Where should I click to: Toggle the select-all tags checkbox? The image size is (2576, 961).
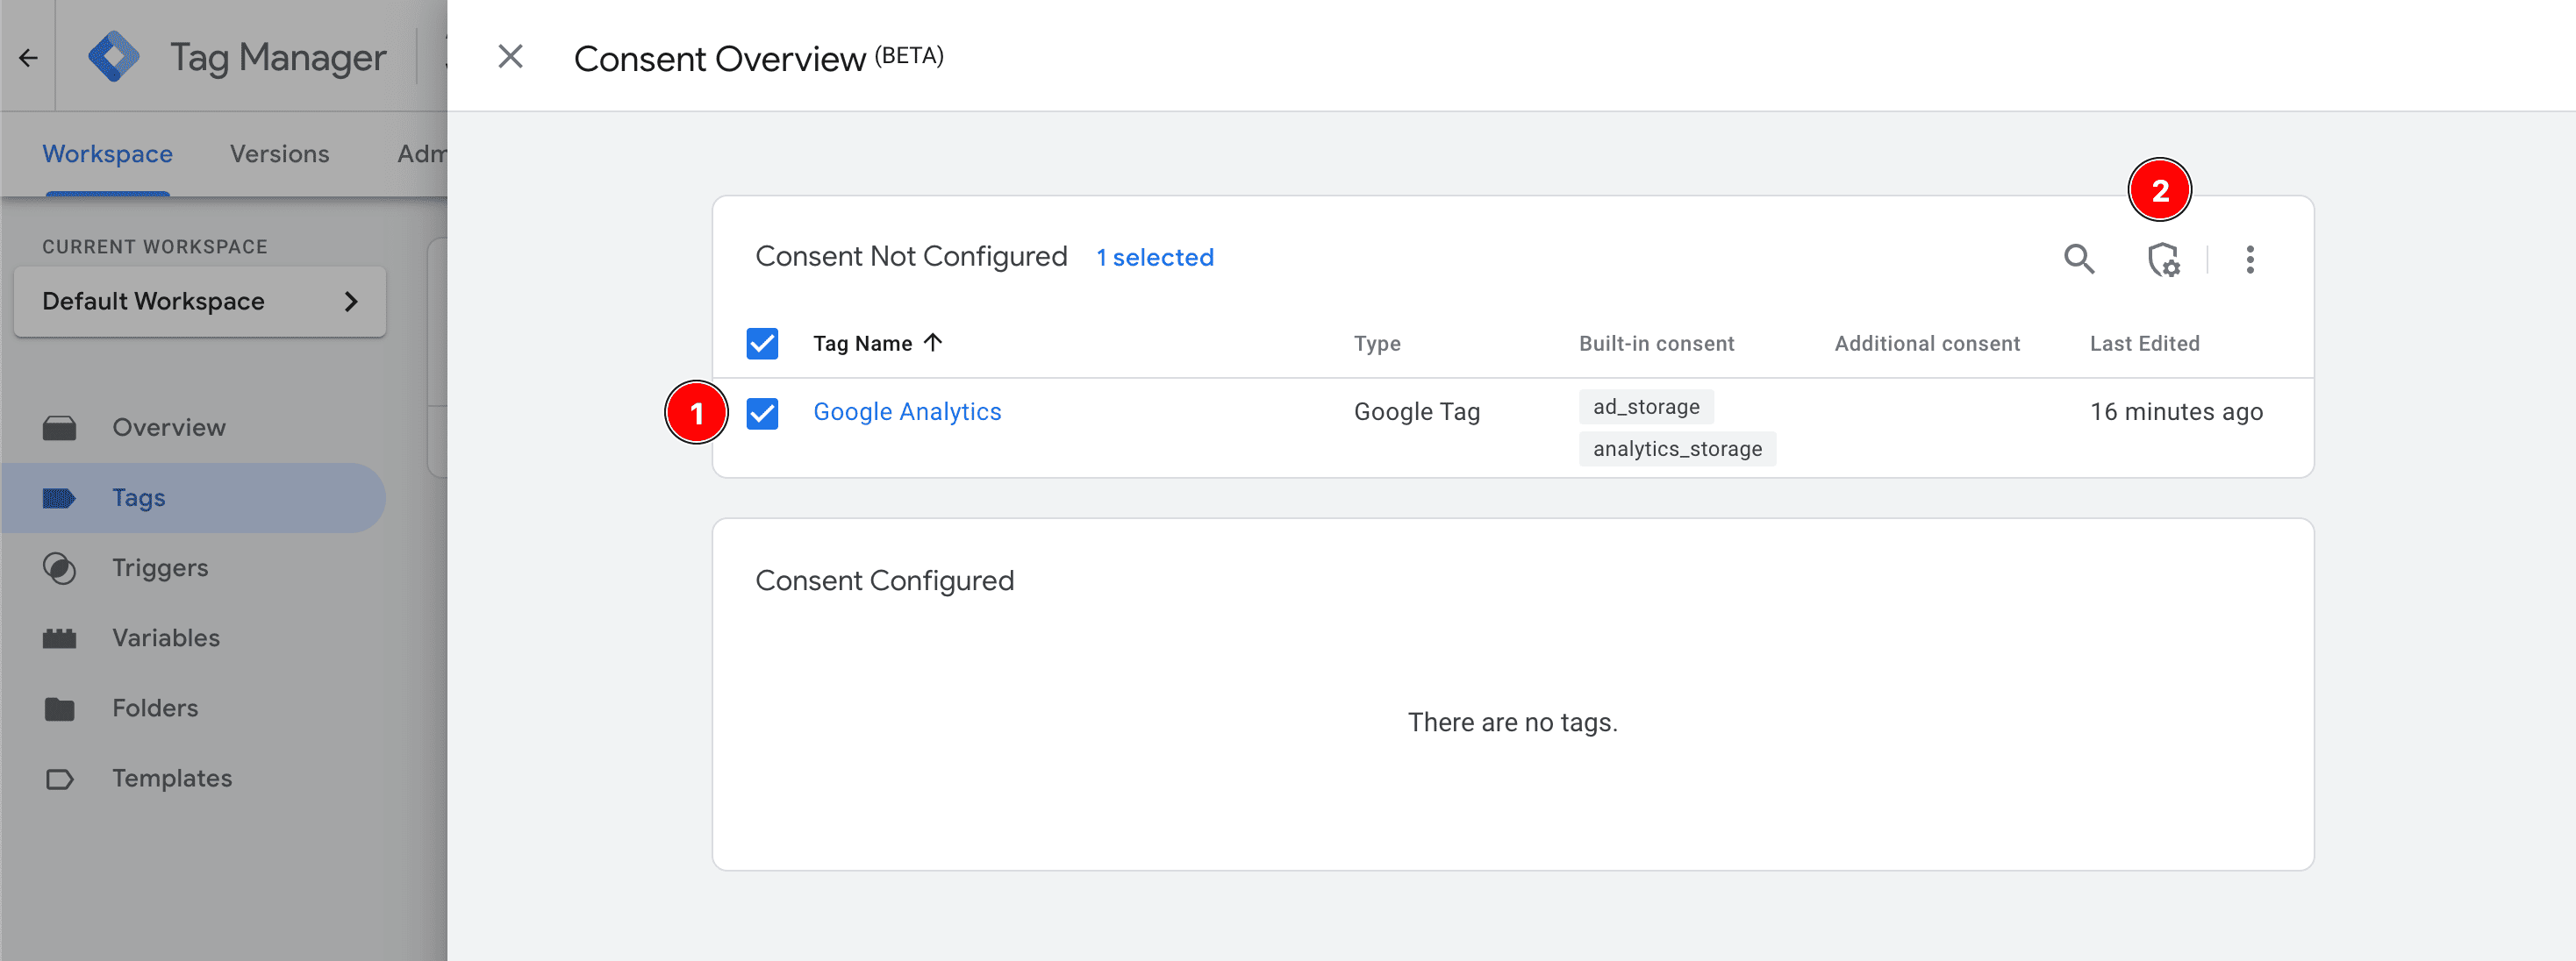[x=762, y=344]
